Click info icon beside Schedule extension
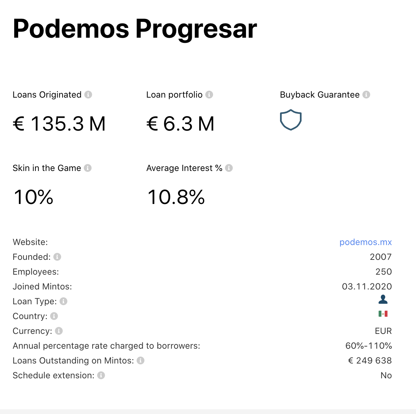Viewport: 416px width, 414px height. (x=101, y=375)
